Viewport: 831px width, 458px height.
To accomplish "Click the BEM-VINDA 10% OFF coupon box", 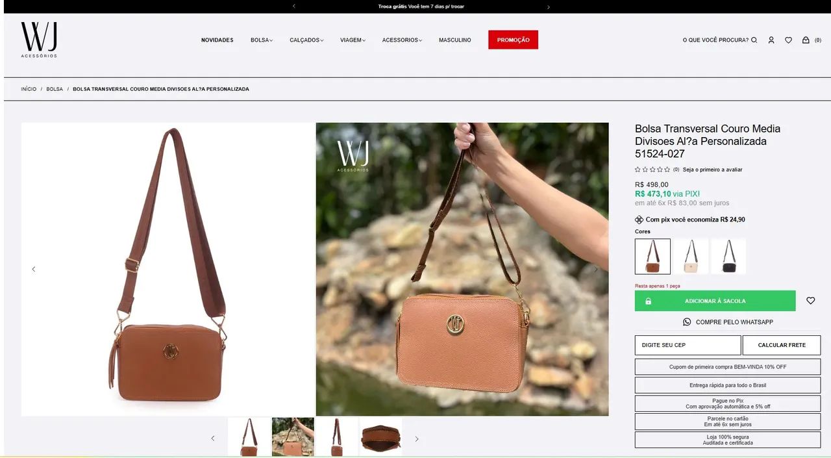I will [728, 367].
